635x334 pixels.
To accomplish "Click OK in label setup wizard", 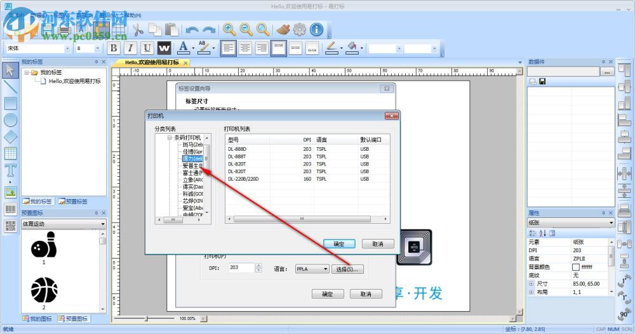I will pyautogui.click(x=328, y=294).
